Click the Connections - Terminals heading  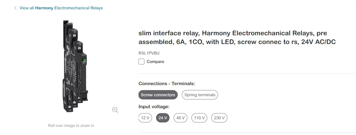(167, 84)
